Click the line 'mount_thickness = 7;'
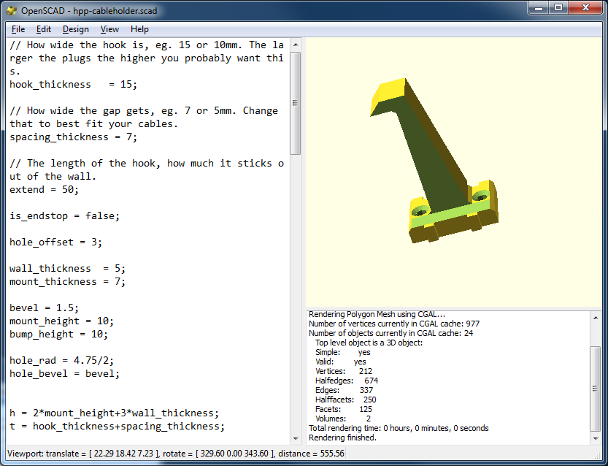 tap(67, 281)
